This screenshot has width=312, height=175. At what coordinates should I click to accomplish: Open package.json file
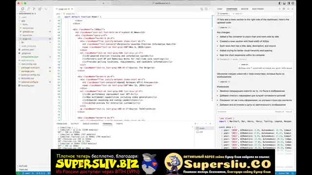click(x=28, y=71)
